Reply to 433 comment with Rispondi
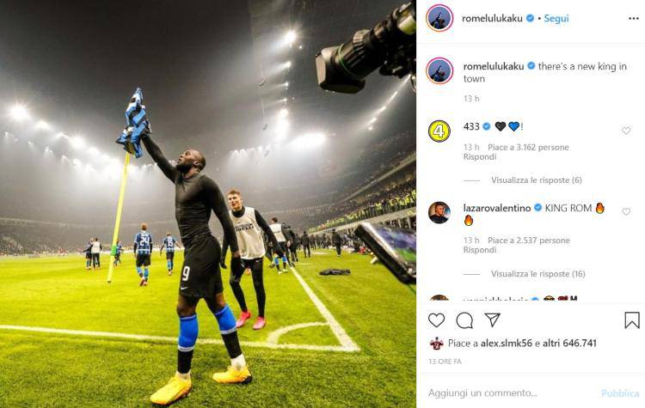Viewport: 645px width, 408px height. (x=480, y=157)
